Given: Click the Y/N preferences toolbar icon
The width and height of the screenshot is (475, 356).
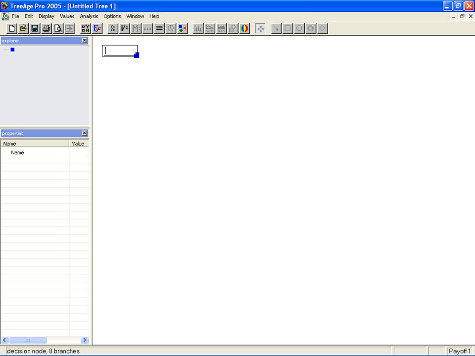Looking at the screenshot, I should point(86,29).
